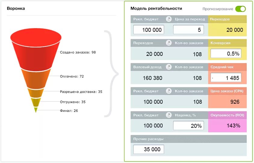Edit the Рекл. бюджет 100 000 input field

(149, 29)
